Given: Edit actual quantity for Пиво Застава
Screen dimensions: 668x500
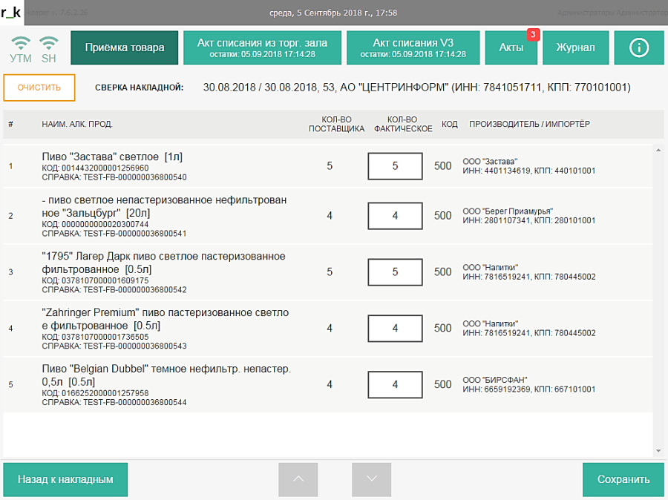Looking at the screenshot, I should pyautogui.click(x=395, y=166).
